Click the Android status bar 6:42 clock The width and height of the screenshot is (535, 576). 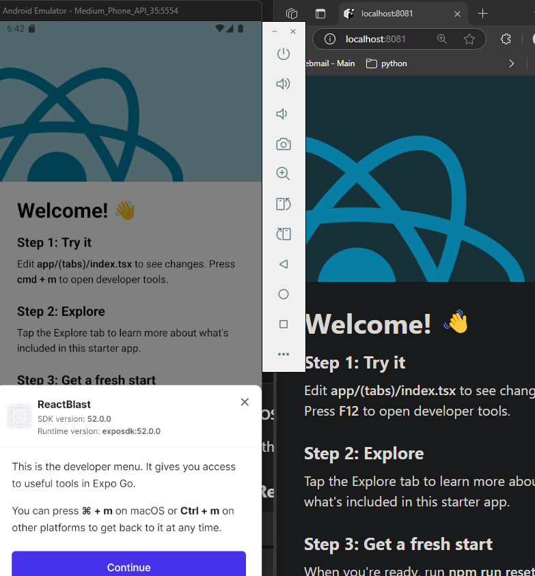[16, 29]
